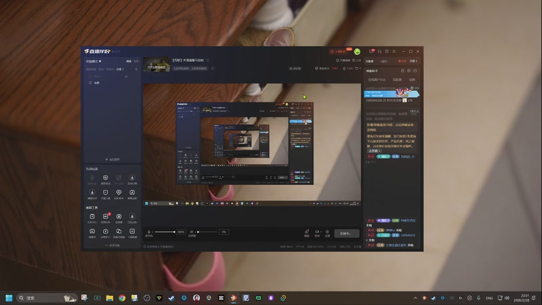Viewport: 542px width, 305px height.
Task: Click the red power start button in title bar
Action: (339, 52)
